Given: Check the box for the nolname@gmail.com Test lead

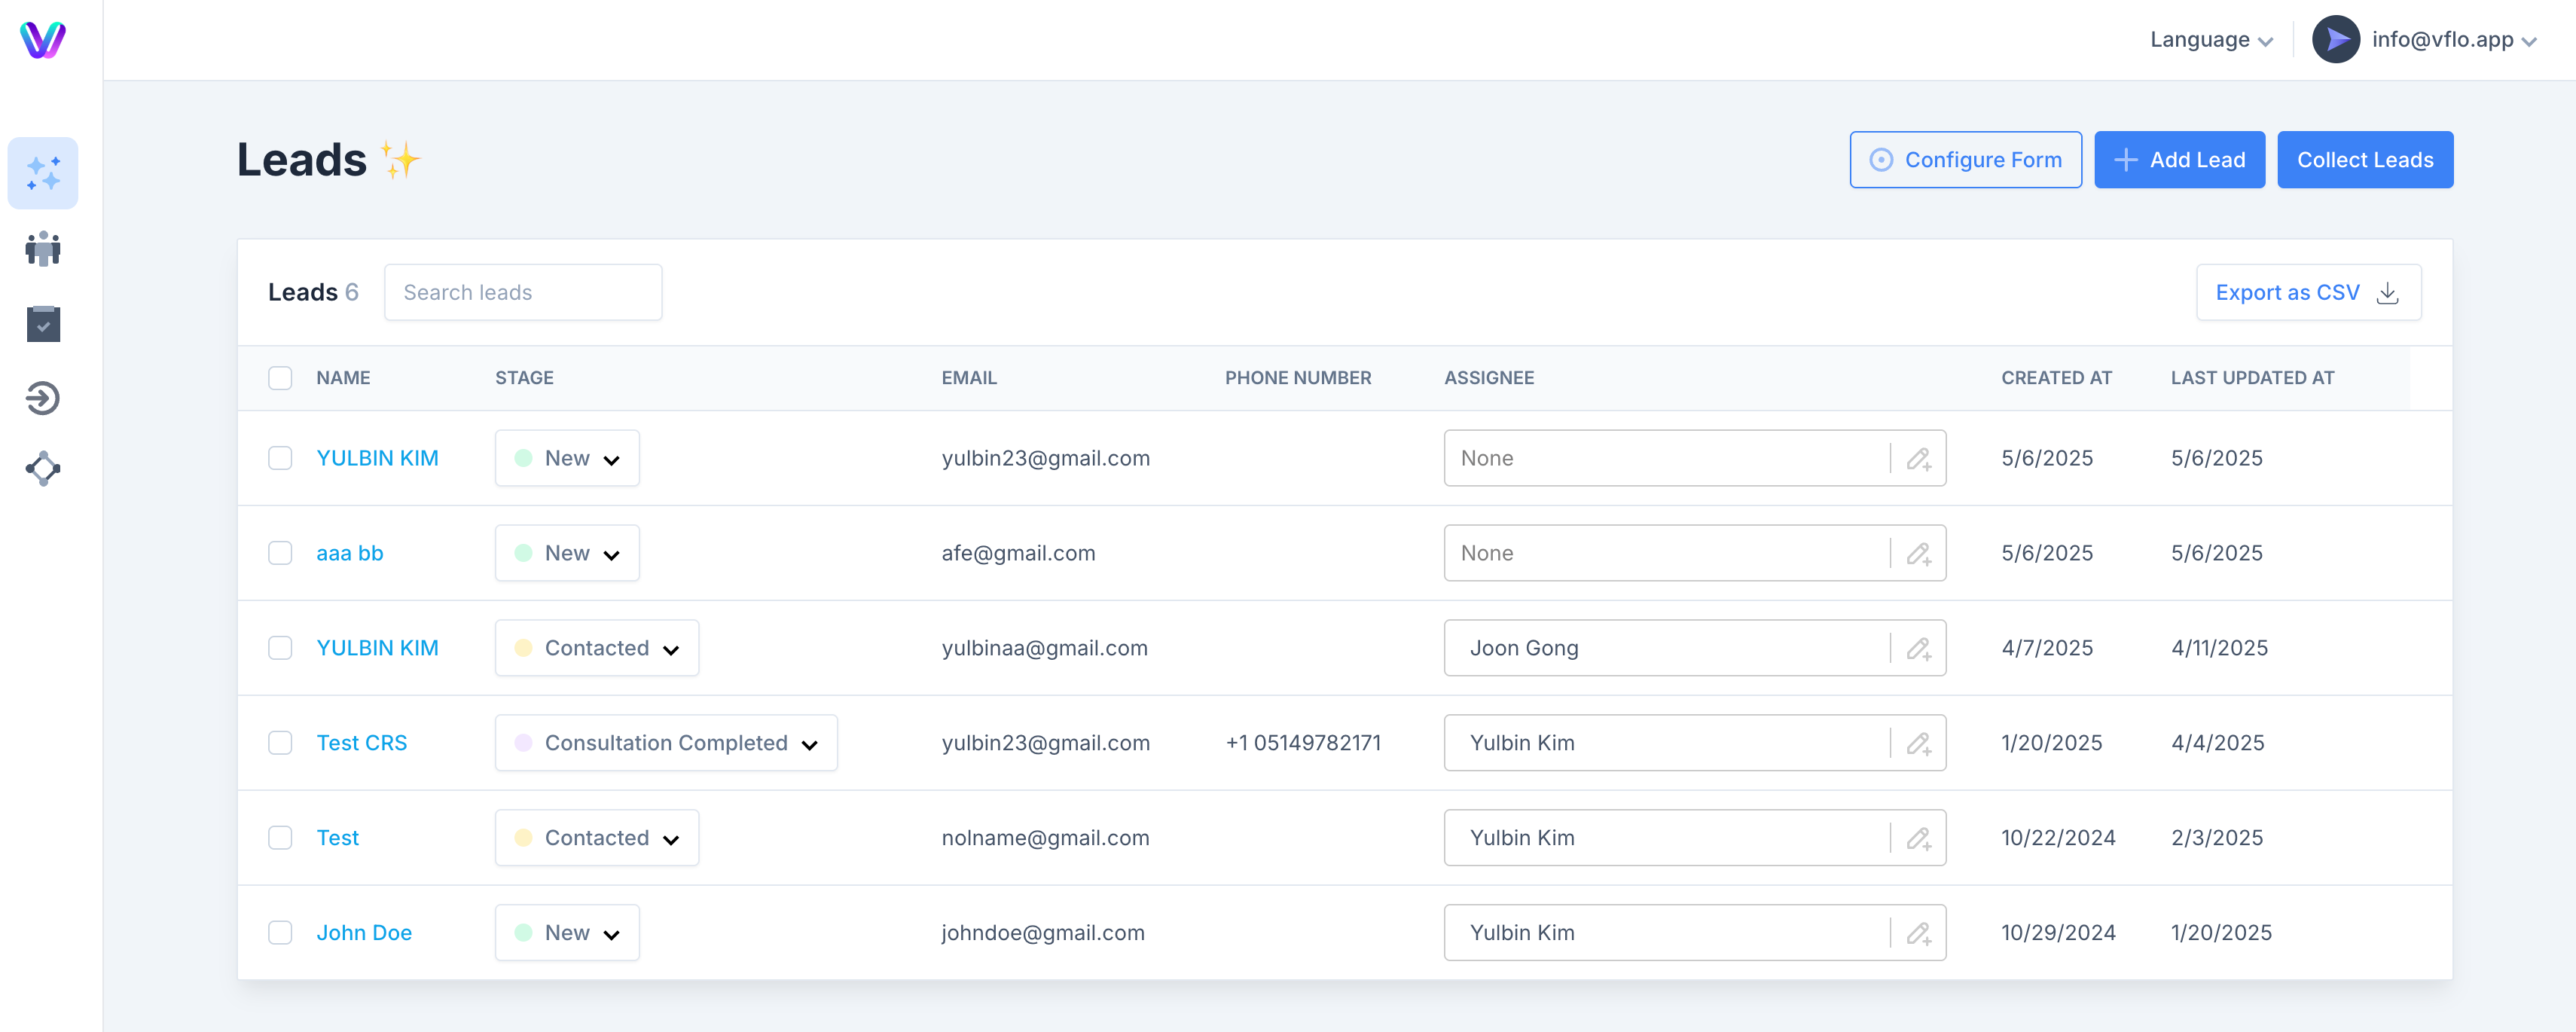Looking at the screenshot, I should (x=280, y=838).
